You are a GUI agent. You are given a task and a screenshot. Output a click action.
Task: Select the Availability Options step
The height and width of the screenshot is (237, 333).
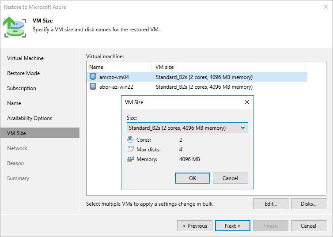(x=30, y=118)
